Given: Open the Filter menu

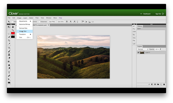Looking at the screenshot, I should coord(37,18).
